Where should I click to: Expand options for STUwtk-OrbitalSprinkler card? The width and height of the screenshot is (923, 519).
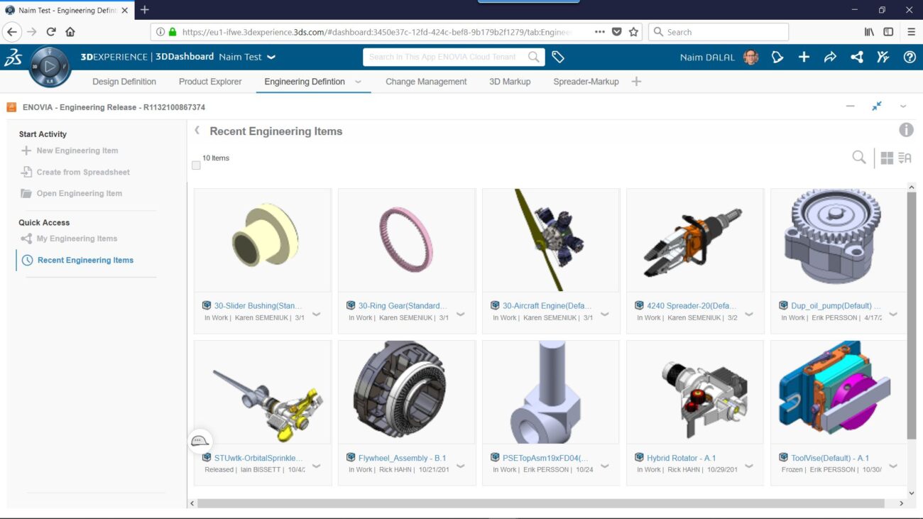click(x=317, y=466)
